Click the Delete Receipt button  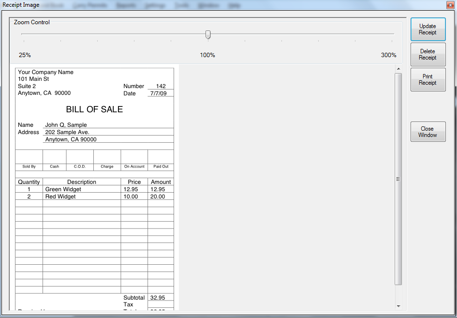(x=428, y=54)
